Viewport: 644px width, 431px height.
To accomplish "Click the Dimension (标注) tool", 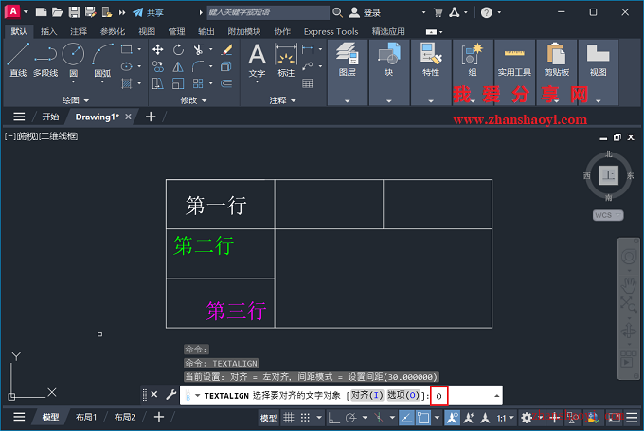I will tap(286, 60).
